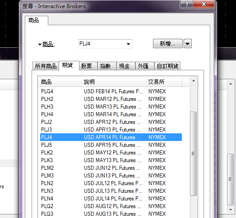Click description USD FEB14 PL Futures
236x218 pixels.
(x=113, y=91)
